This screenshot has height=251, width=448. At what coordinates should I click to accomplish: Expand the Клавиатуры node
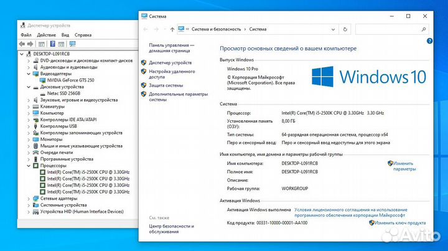click(x=29, y=107)
